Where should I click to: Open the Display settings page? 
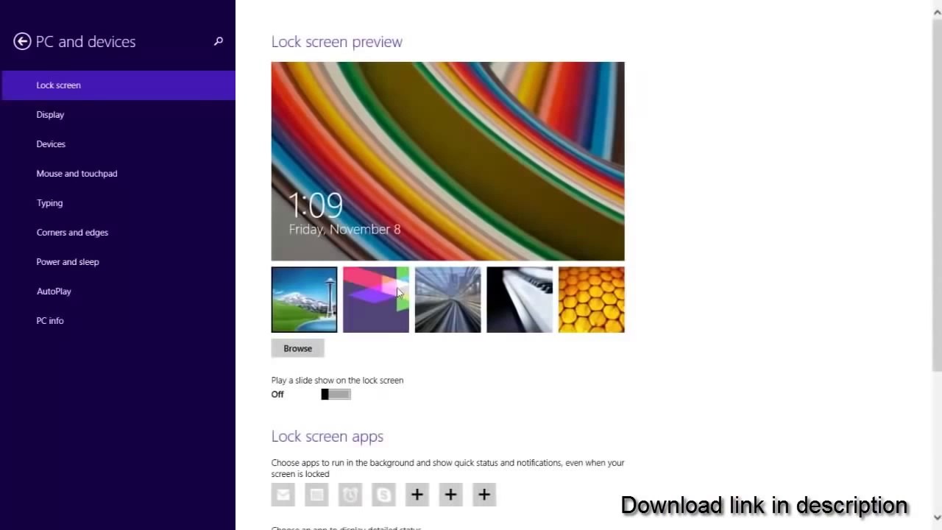pos(118,115)
